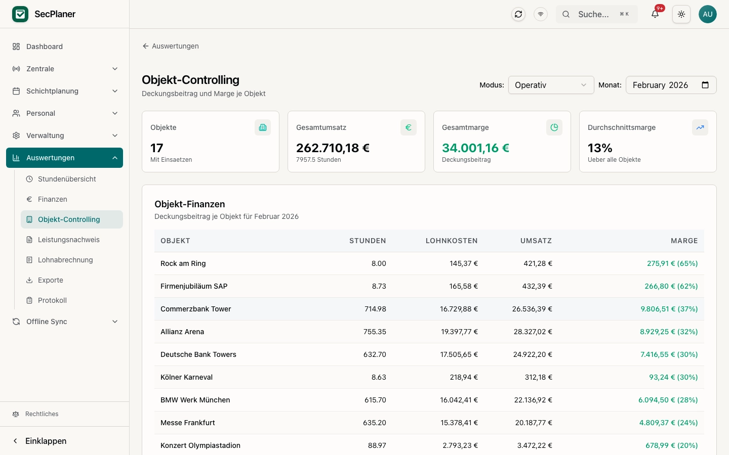Click the Wi-Fi connection status icon
Viewport: 729px width, 455px height.
coord(541,14)
